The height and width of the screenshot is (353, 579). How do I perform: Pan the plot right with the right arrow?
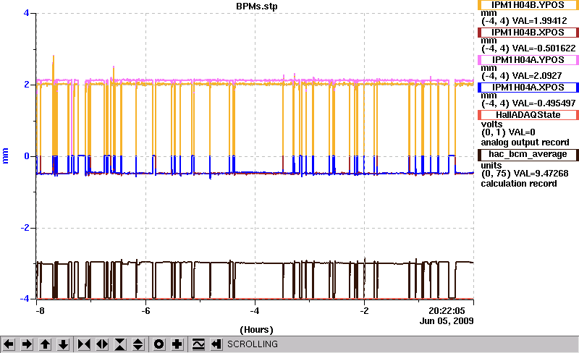click(x=27, y=344)
